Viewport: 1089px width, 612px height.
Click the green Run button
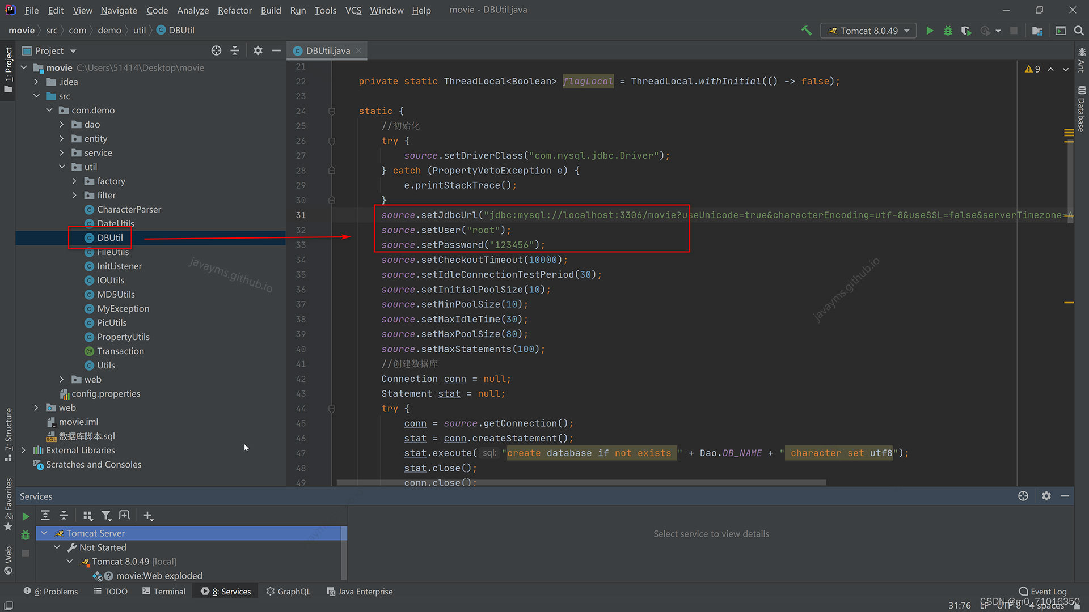point(930,30)
